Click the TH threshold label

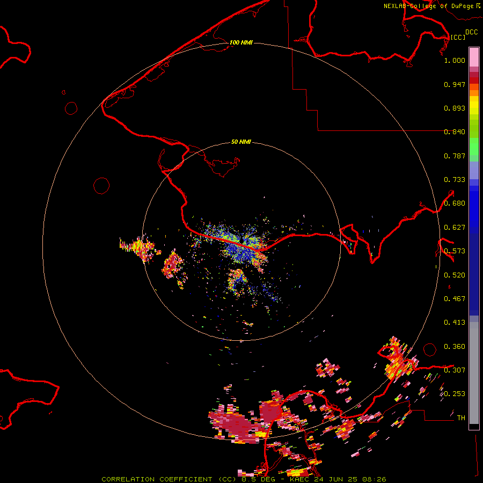coord(461,418)
